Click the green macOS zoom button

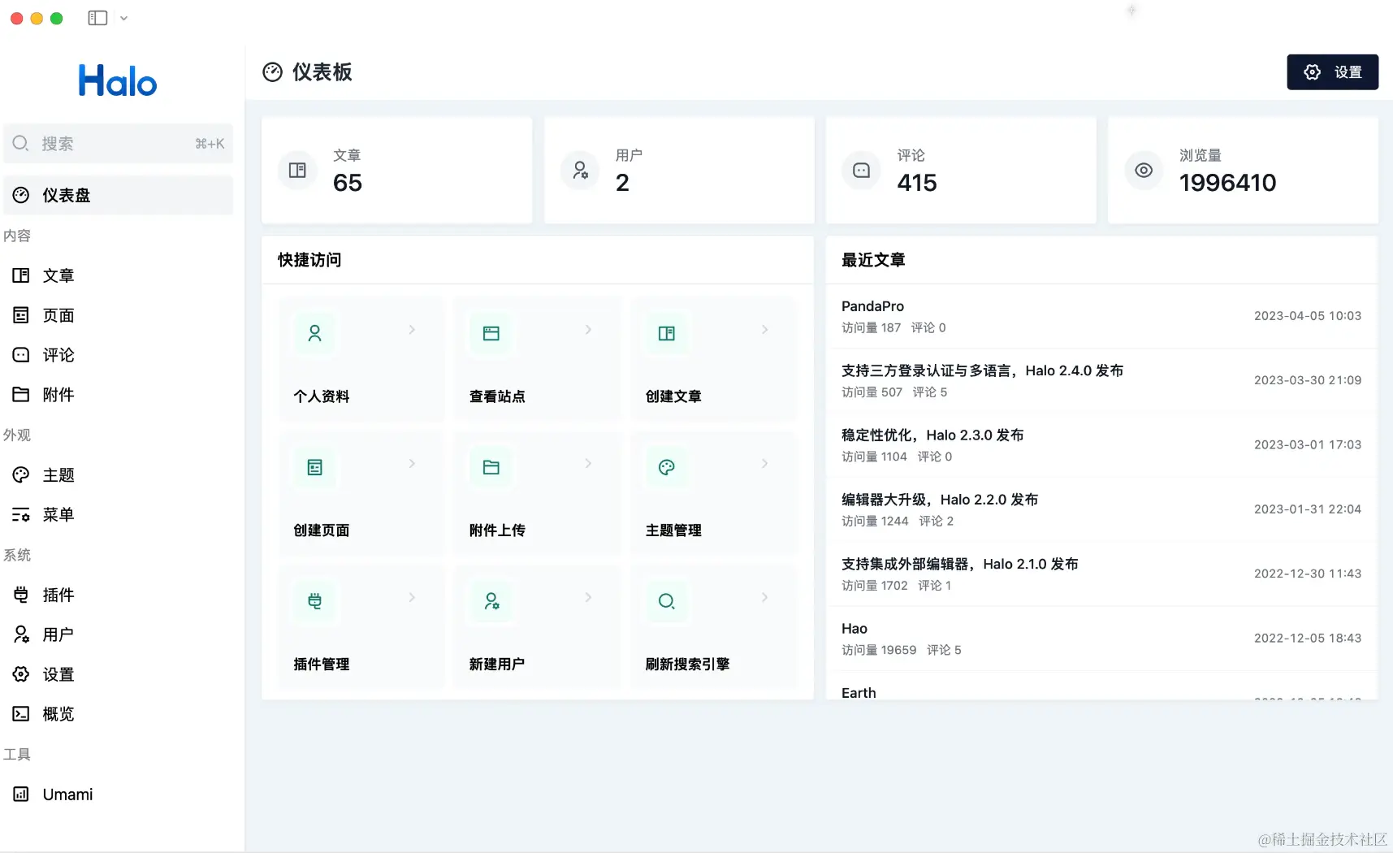[x=57, y=18]
